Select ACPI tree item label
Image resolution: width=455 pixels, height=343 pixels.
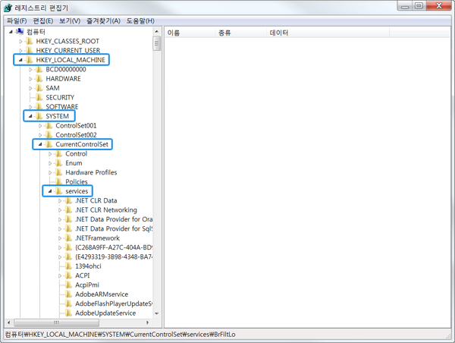(83, 275)
